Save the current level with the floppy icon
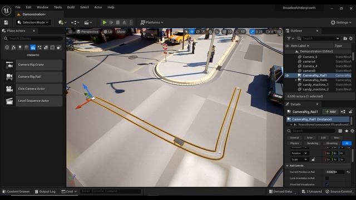This screenshot has height=200, width=356. 6,22
